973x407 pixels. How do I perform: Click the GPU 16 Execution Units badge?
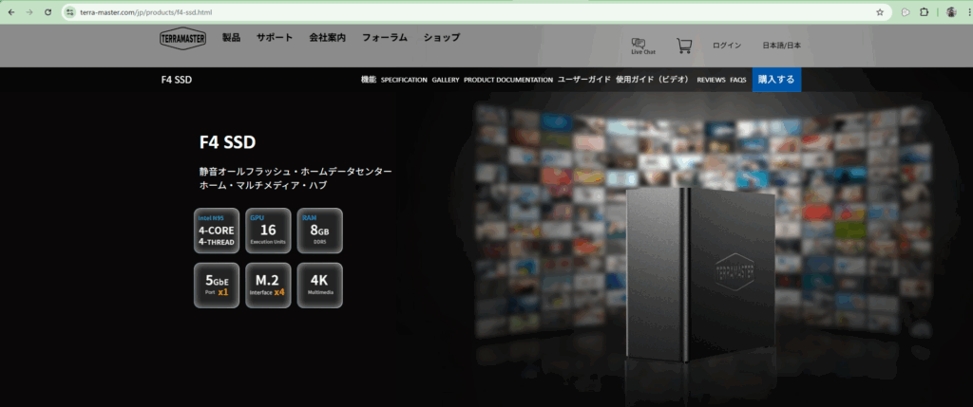pyautogui.click(x=268, y=231)
